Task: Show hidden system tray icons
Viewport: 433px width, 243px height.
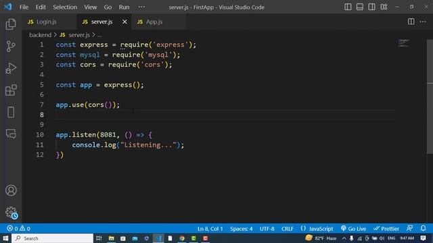Action: pos(344,238)
